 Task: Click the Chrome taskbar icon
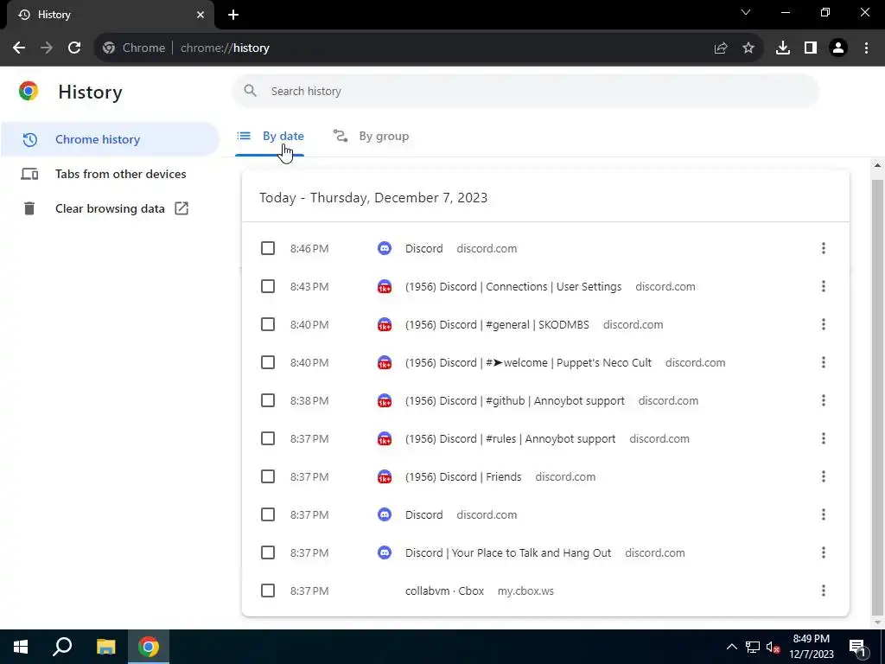coord(149,647)
